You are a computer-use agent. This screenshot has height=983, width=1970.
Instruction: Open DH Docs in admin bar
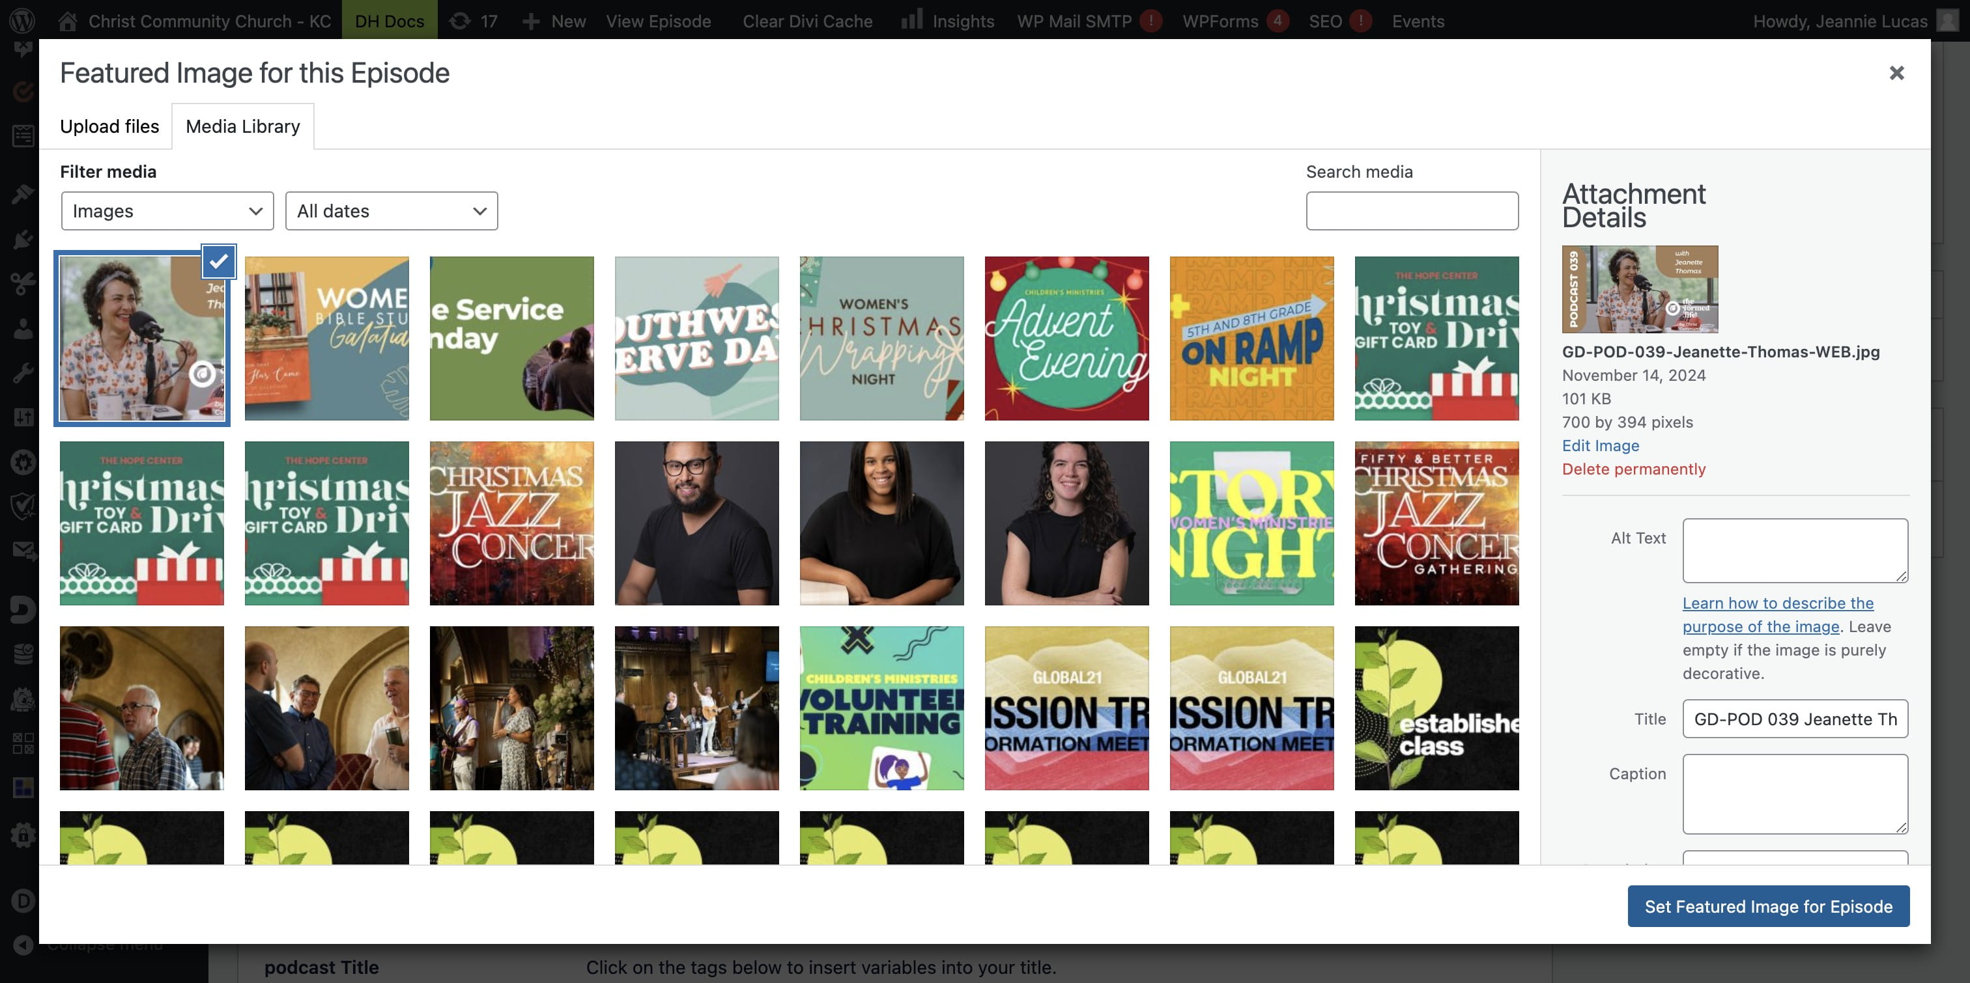tap(390, 21)
